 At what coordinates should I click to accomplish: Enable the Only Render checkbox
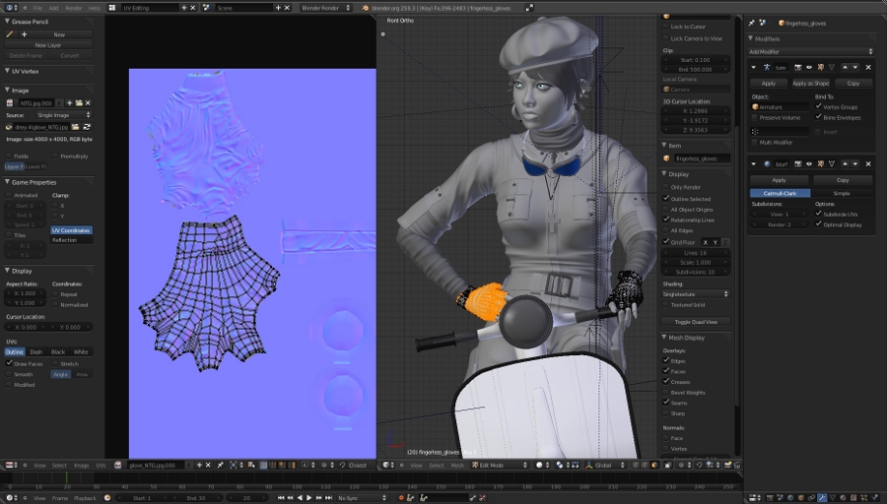coord(666,187)
